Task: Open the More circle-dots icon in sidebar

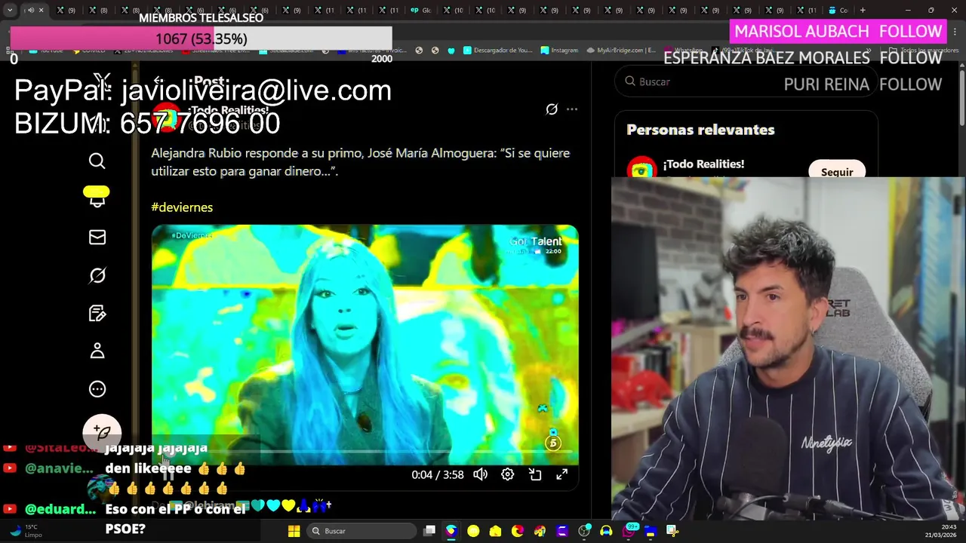Action: click(97, 389)
